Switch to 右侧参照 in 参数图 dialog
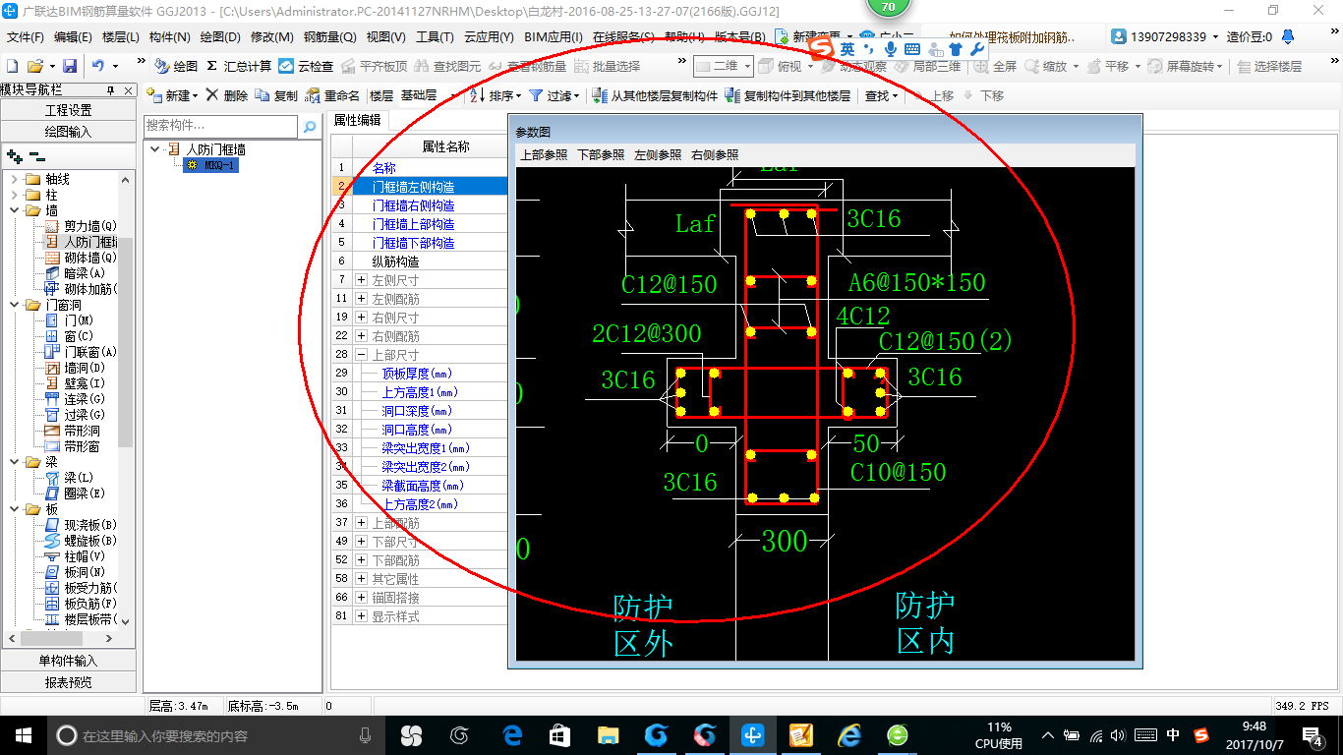The width and height of the screenshot is (1343, 755). [715, 155]
